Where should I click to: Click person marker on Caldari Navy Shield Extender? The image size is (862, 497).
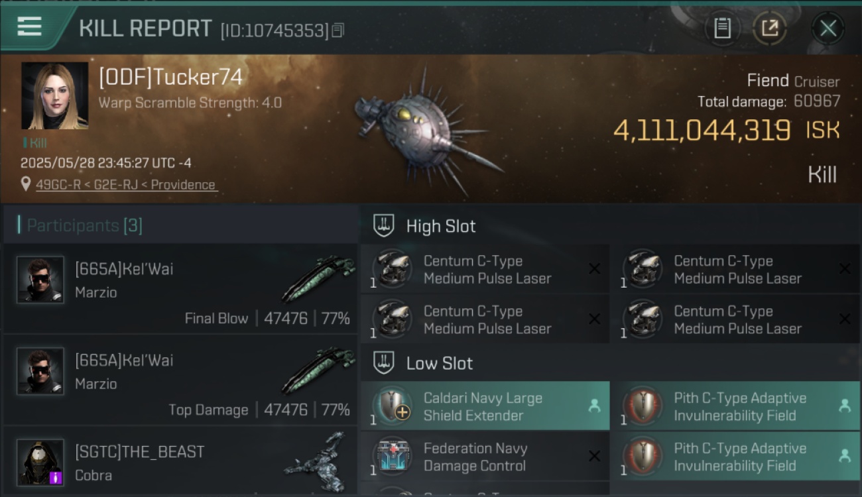tap(594, 406)
